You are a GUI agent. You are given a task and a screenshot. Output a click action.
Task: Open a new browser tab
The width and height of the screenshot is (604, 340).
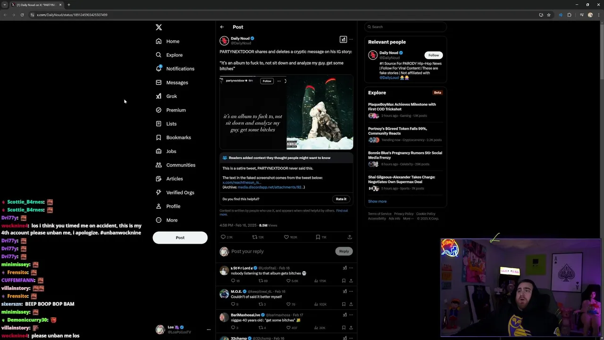coord(68,5)
